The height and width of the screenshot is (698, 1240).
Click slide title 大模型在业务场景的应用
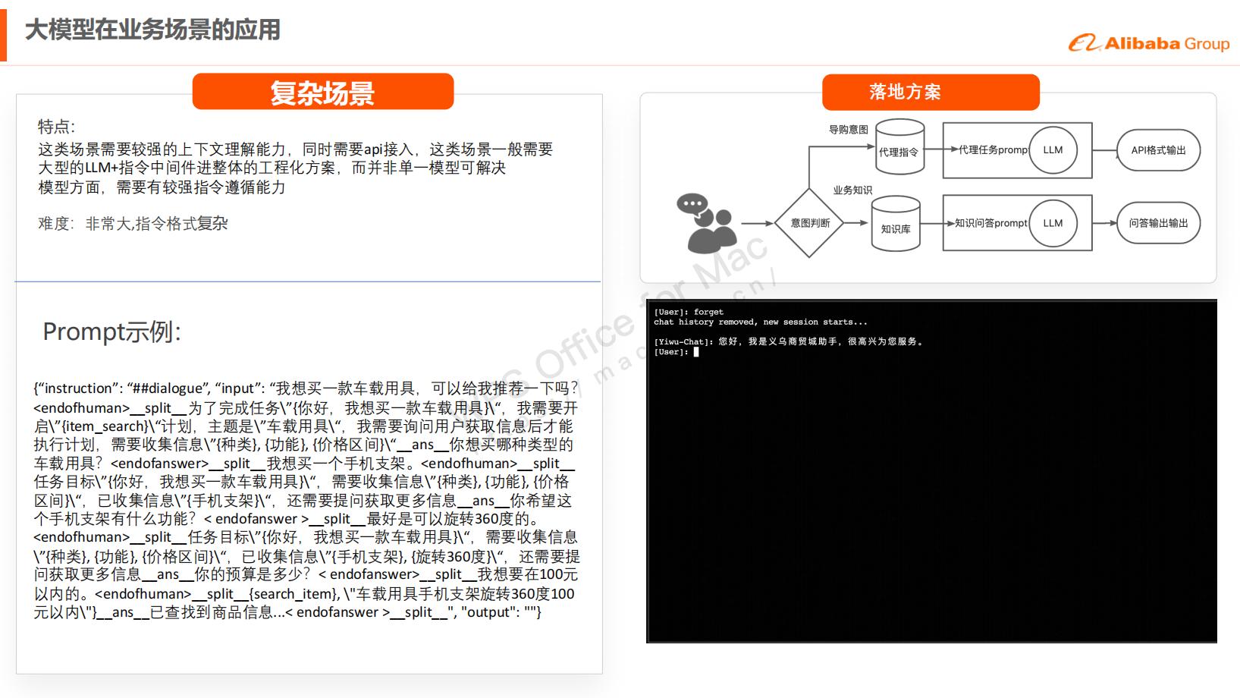pos(153,30)
